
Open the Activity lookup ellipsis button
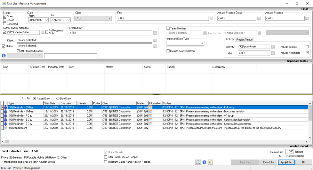(273, 47)
